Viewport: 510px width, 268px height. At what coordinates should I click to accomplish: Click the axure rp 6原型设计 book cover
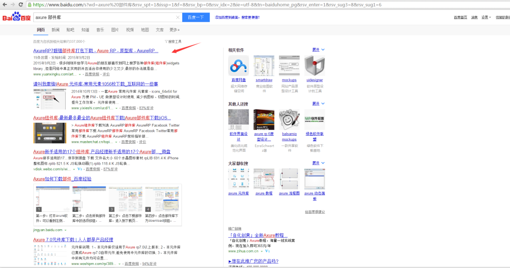264,119
